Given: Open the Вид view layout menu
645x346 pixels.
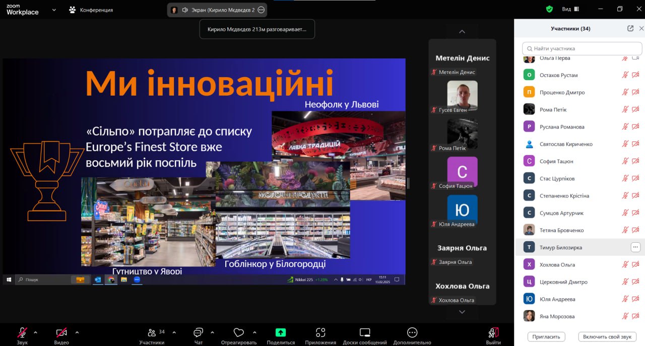Looking at the screenshot, I should coord(570,9).
